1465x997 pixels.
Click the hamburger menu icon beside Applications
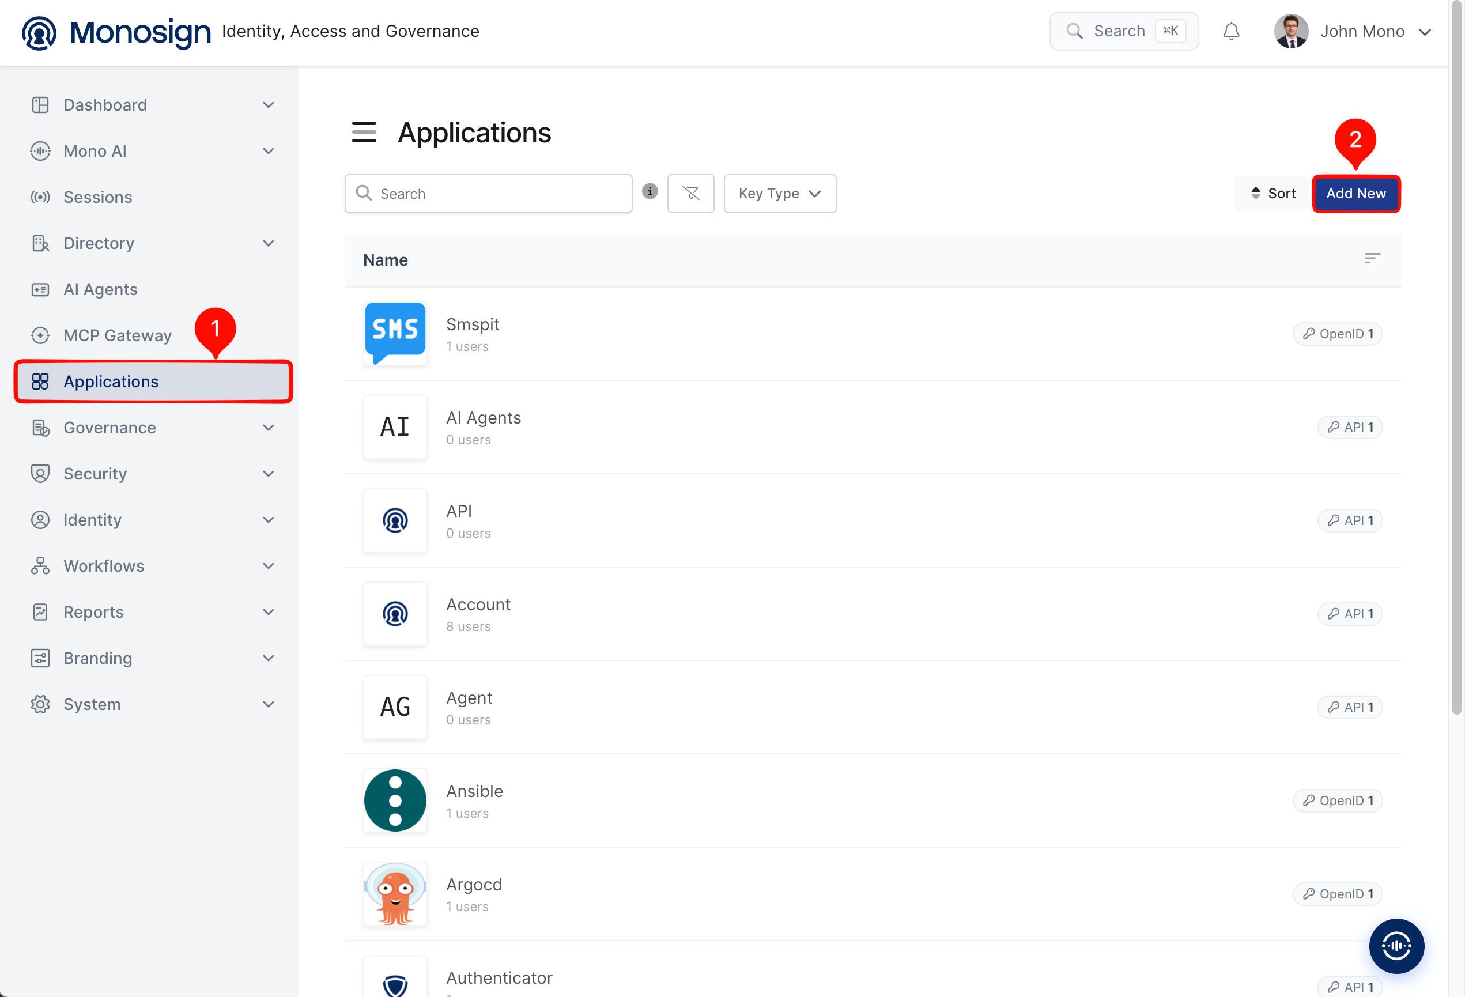tap(364, 133)
